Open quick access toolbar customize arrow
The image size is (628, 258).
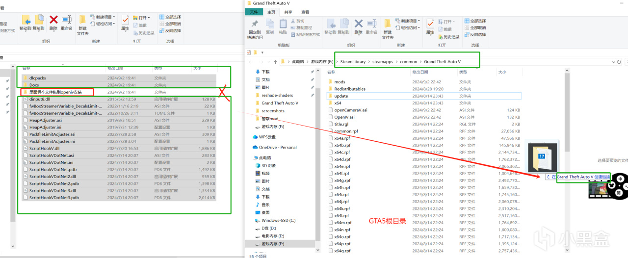pos(262,52)
